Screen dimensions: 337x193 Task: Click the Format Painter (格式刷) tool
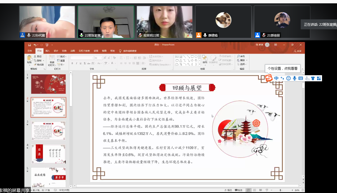pos(39,64)
